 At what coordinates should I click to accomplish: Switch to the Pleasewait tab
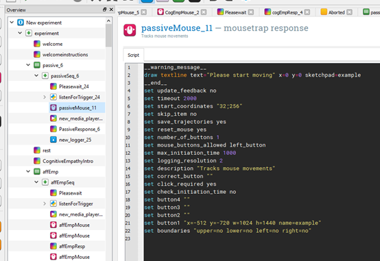click(235, 12)
